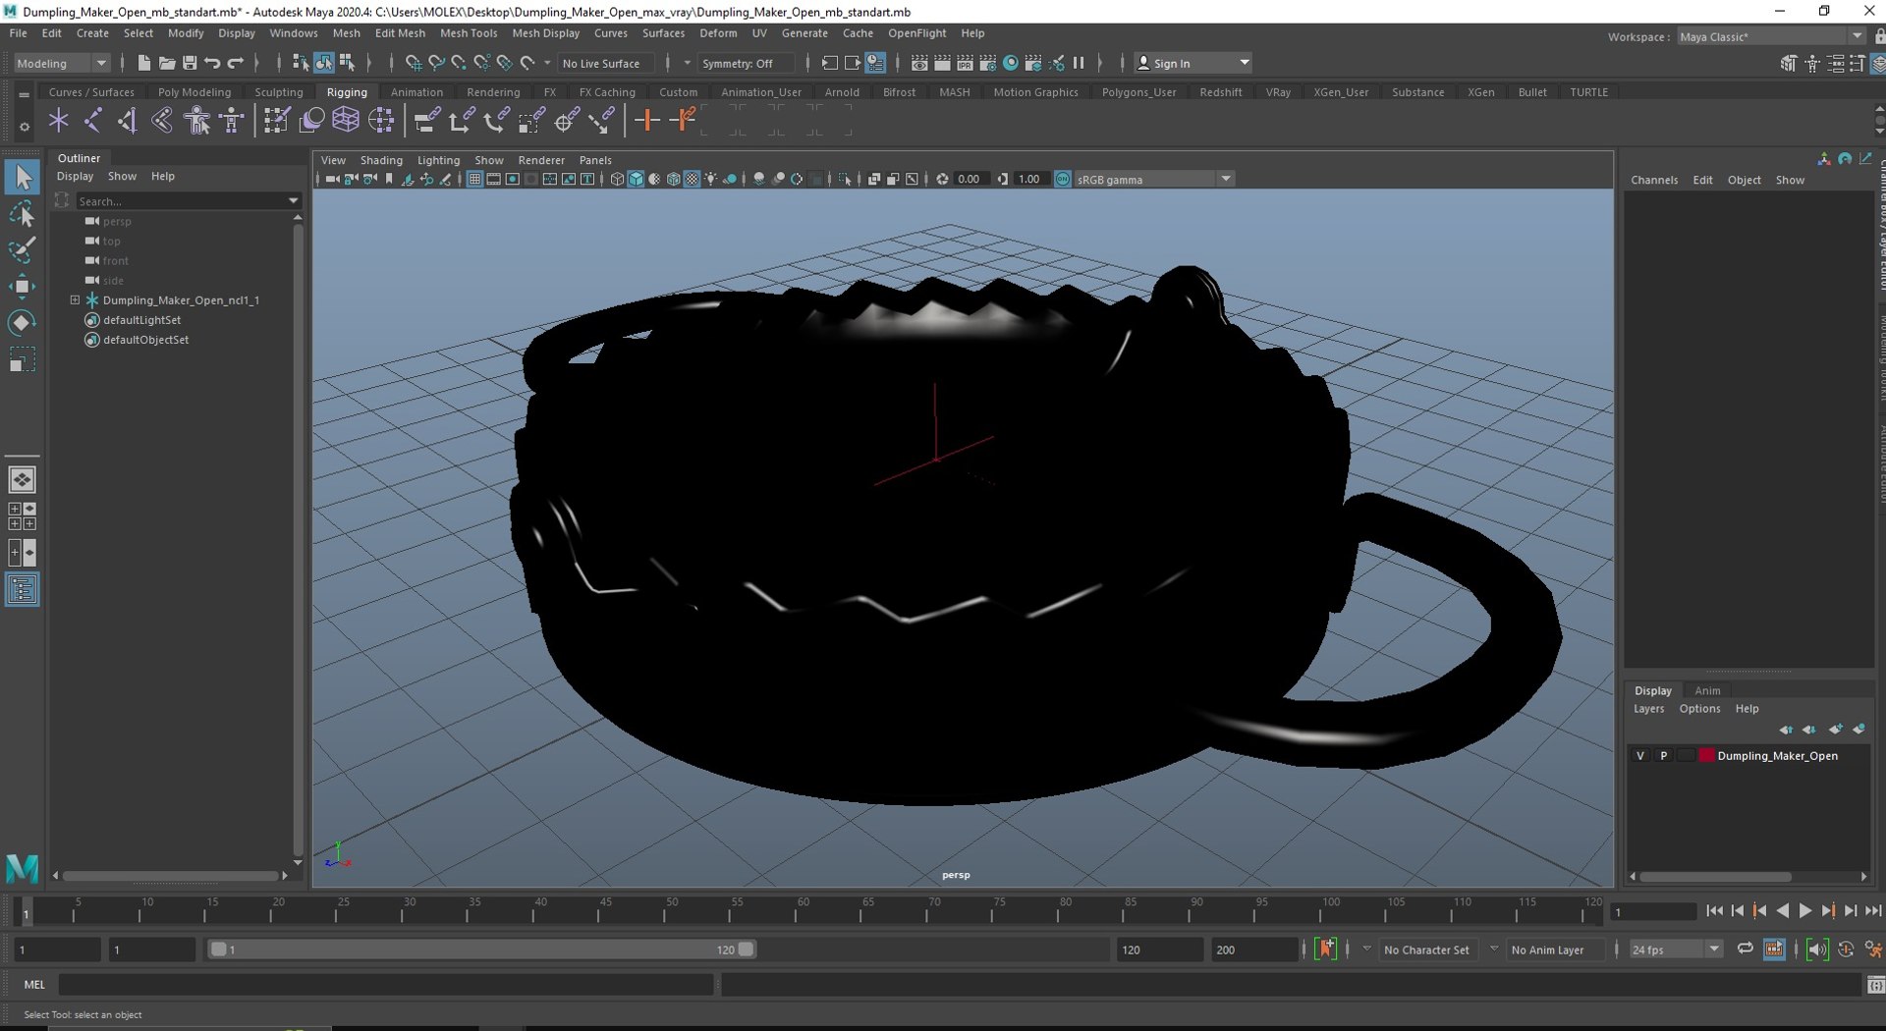The image size is (1886, 1031).
Task: Choose the Paint Selection tool
Action: click(23, 249)
